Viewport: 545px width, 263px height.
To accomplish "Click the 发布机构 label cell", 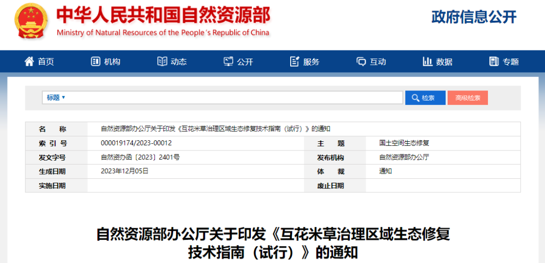I will pos(335,157).
